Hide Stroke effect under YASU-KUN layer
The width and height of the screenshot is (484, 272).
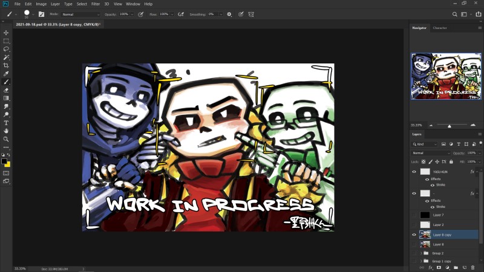[x=433, y=185]
